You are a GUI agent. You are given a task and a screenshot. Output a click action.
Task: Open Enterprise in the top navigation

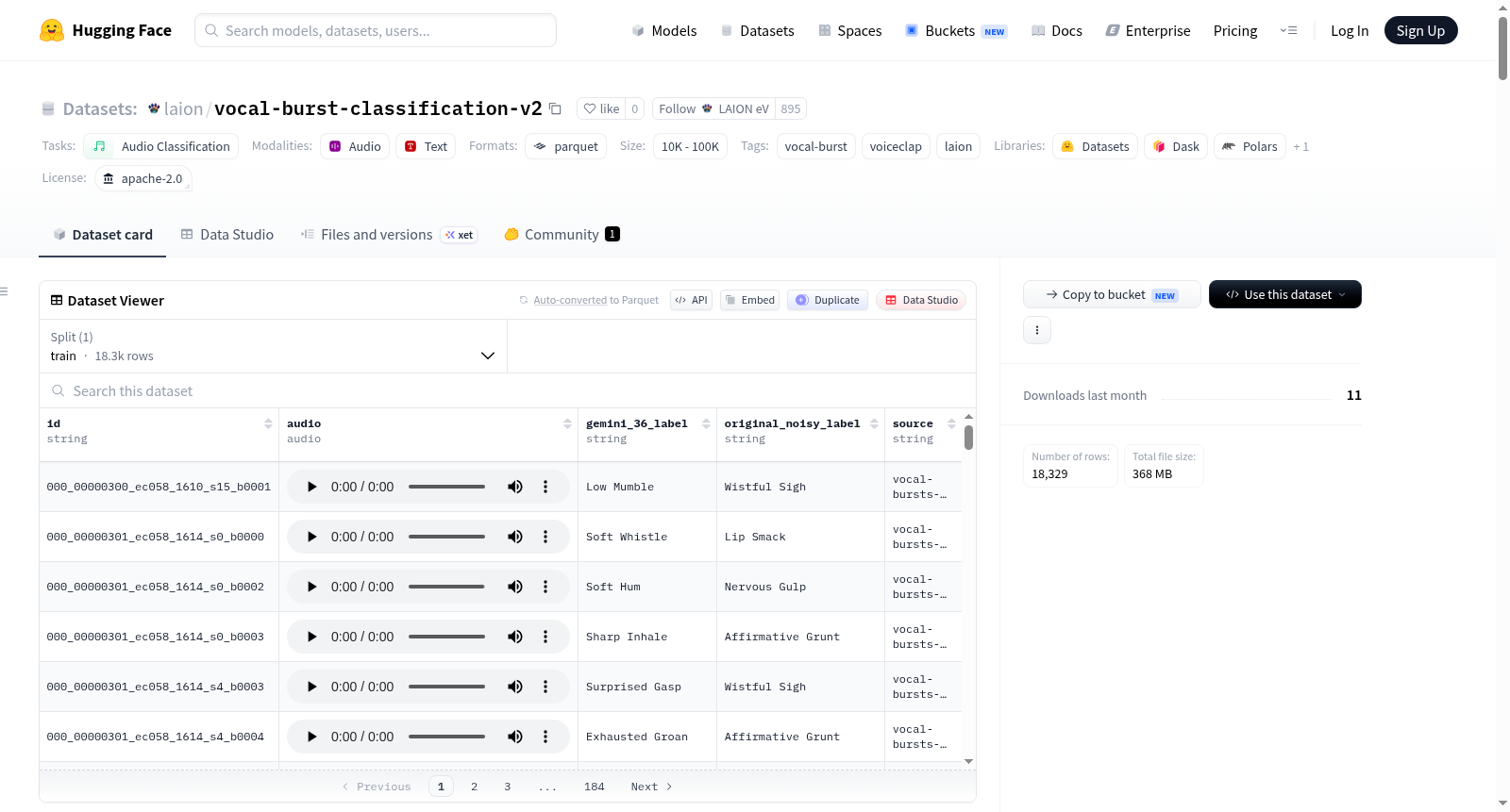[1149, 31]
